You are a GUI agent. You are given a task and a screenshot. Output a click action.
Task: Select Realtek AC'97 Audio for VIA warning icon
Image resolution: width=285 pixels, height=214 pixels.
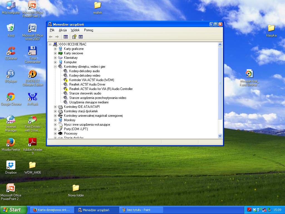pos(66,89)
